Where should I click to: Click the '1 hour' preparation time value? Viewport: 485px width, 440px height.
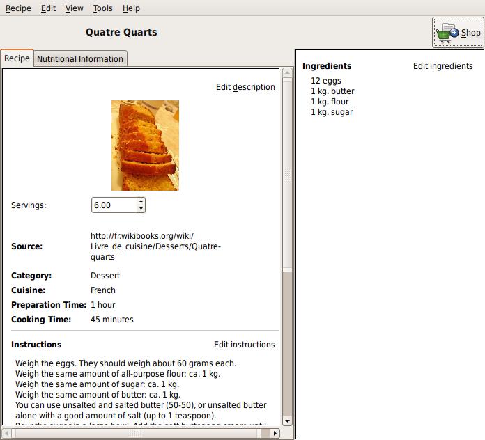[102, 305]
